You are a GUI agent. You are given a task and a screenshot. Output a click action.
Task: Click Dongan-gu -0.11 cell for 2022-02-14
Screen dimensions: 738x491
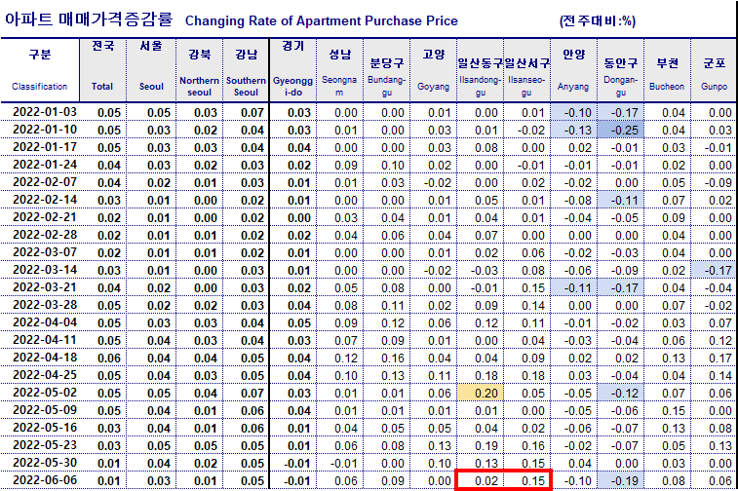click(x=620, y=200)
